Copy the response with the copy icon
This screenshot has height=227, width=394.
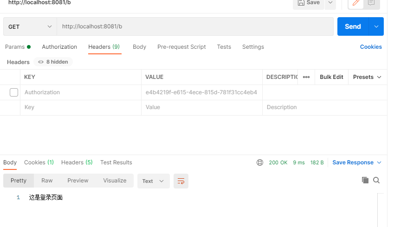click(365, 180)
